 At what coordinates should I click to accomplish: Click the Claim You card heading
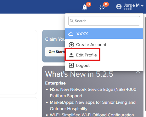tap(55, 39)
